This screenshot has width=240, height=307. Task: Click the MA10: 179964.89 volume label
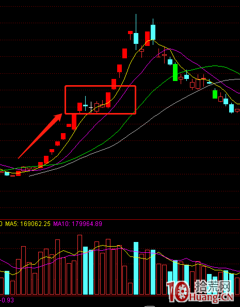coord(77,224)
